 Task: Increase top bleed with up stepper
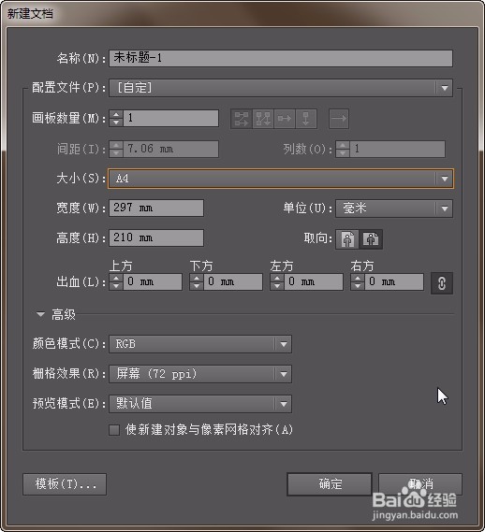[x=116, y=278]
